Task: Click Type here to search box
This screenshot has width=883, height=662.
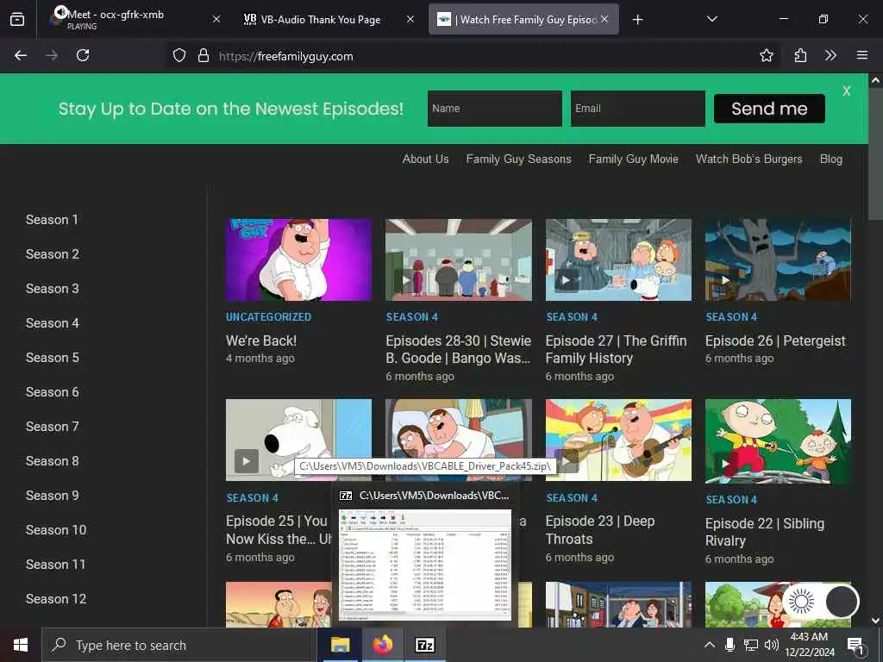Action: click(x=179, y=645)
